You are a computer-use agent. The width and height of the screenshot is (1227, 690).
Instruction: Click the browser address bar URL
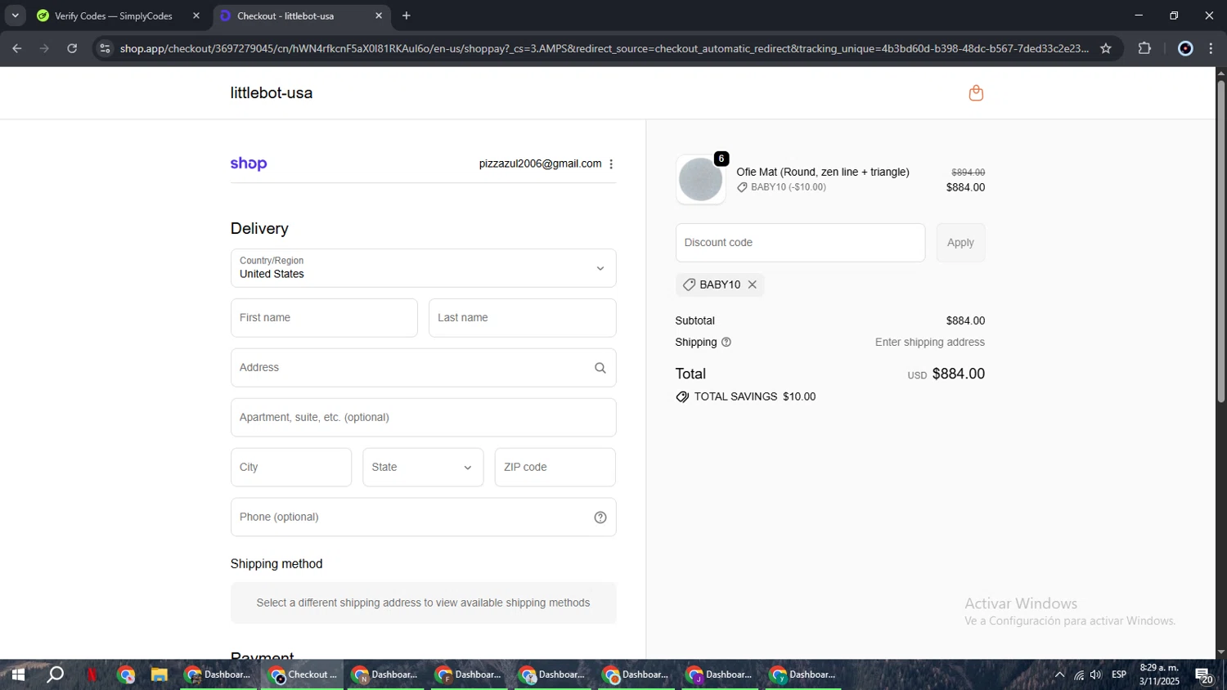tap(604, 48)
